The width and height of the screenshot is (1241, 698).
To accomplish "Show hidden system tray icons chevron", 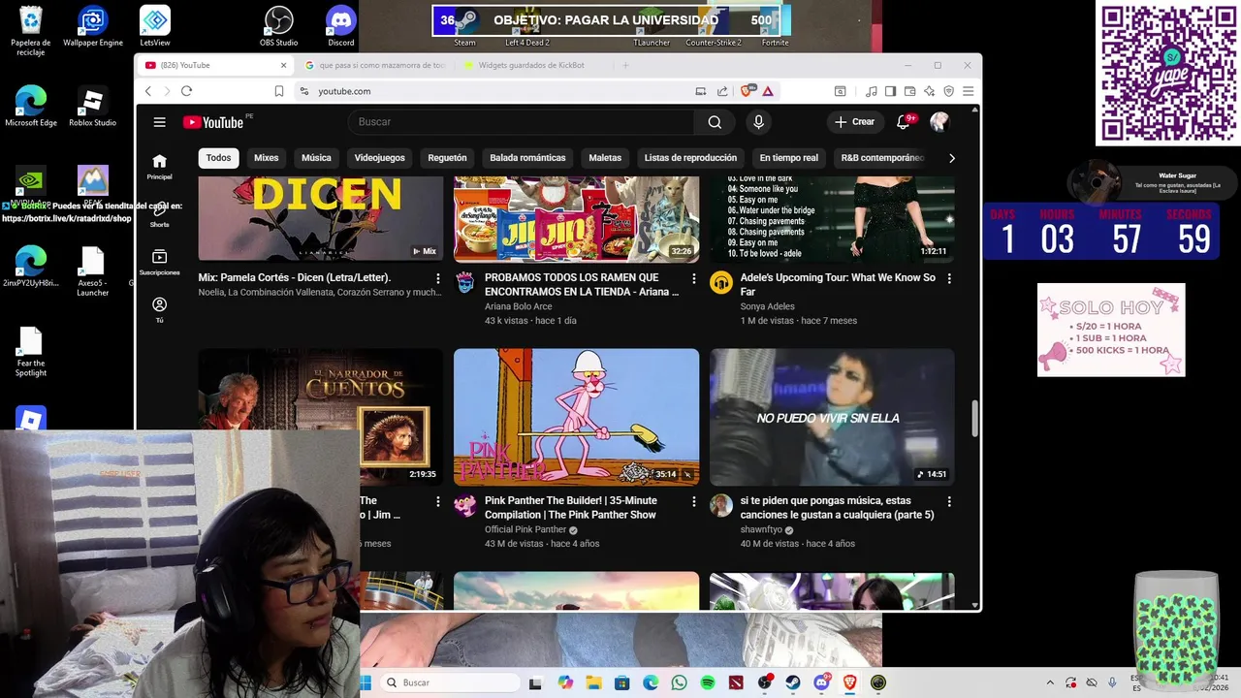I will pyautogui.click(x=1049, y=682).
